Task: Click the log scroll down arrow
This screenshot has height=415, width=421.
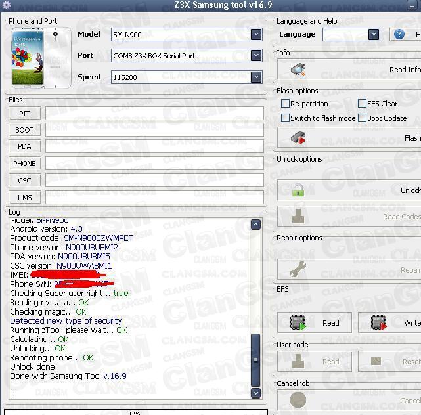Action: point(255,393)
